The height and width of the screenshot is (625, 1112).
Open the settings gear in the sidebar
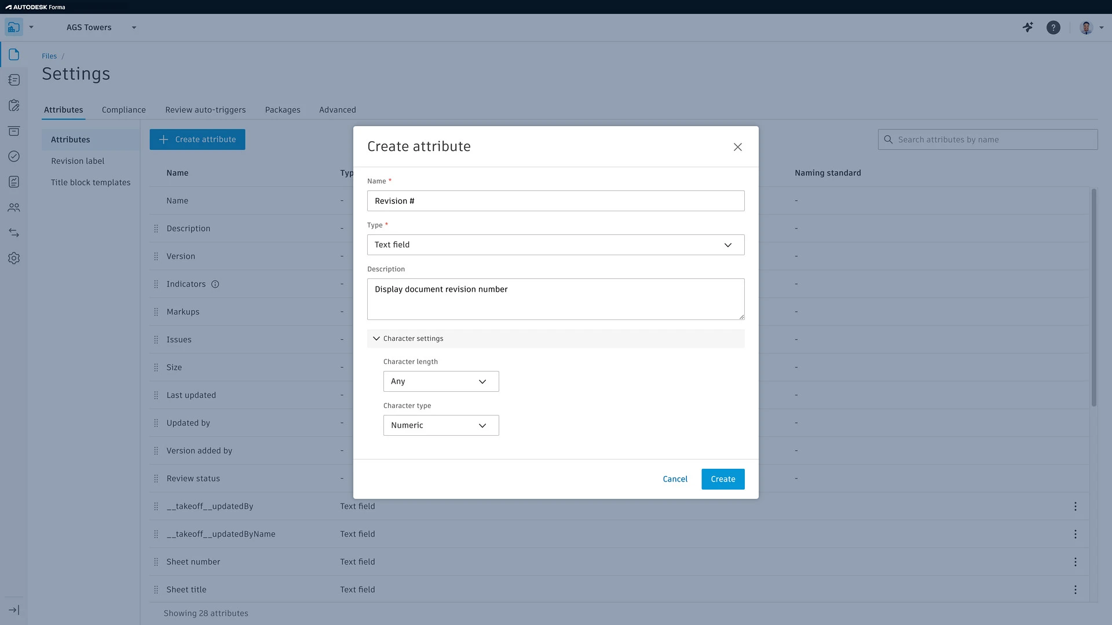click(14, 258)
